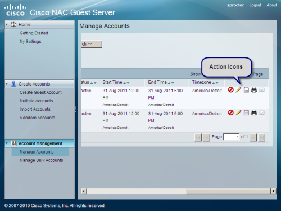Image resolution: width=281 pixels, height=211 pixels.
Task: Click the Cisco logo
Action: tap(15, 10)
